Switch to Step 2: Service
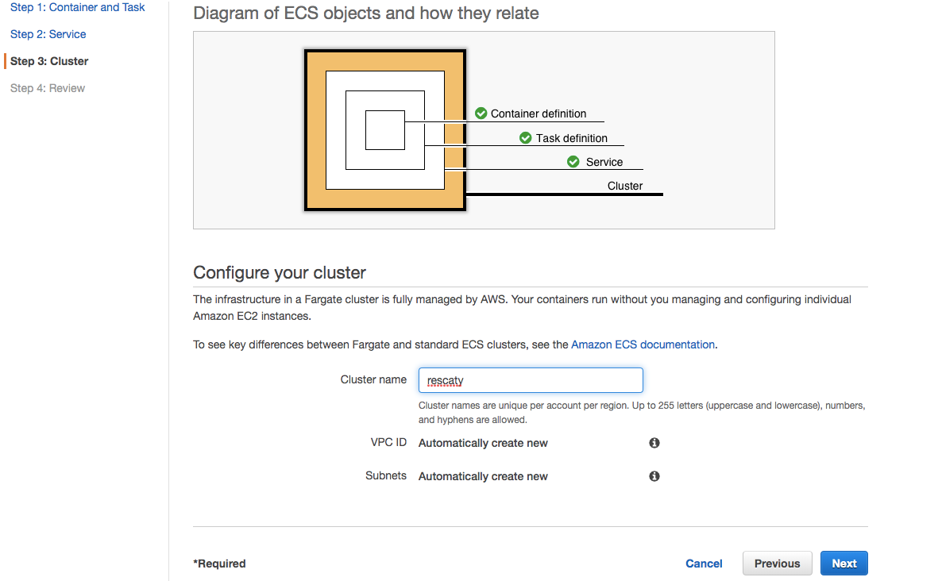 point(48,34)
